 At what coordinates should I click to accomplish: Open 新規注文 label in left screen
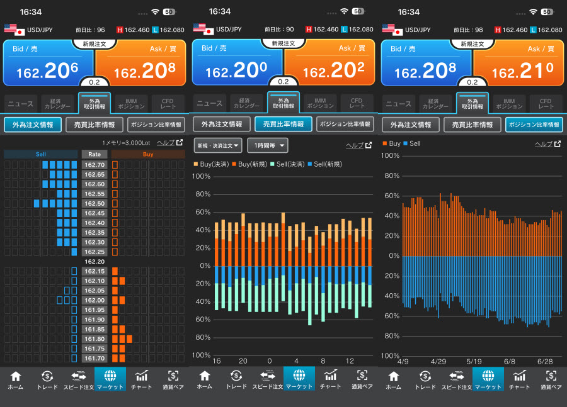click(x=94, y=44)
